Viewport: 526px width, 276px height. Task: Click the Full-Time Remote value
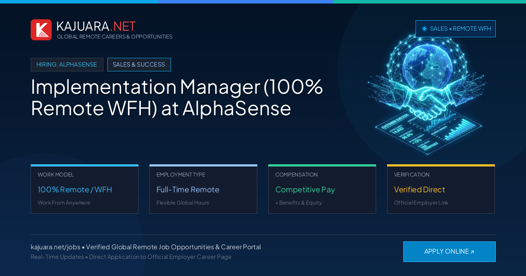pyautogui.click(x=188, y=190)
